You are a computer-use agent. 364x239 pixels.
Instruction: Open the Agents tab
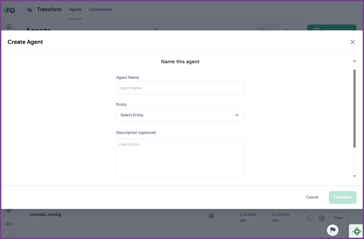click(x=75, y=9)
